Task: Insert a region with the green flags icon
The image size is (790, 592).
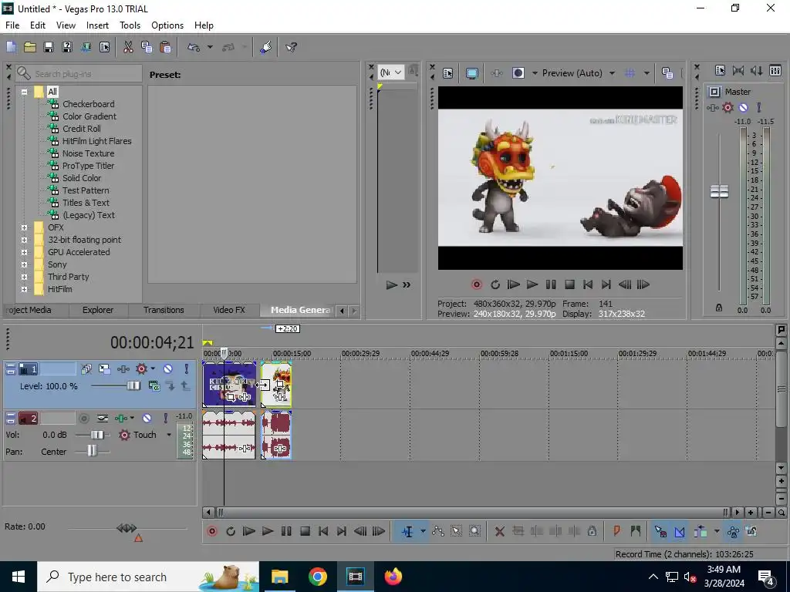Action: pos(635,532)
